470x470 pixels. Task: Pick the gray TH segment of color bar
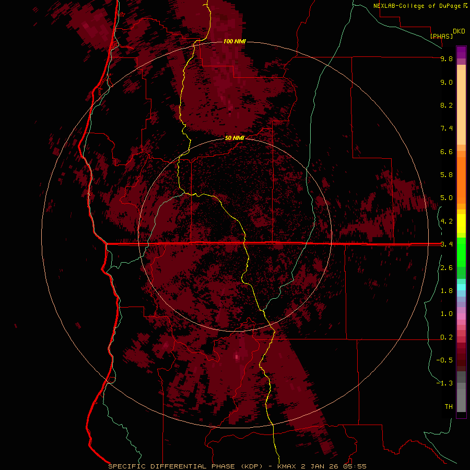pos(461,400)
